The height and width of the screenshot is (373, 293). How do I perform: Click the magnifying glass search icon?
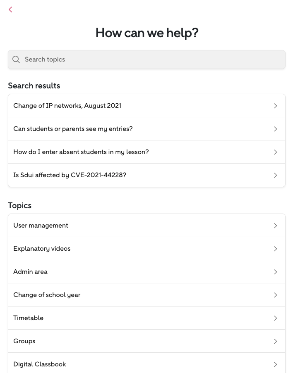tap(16, 59)
